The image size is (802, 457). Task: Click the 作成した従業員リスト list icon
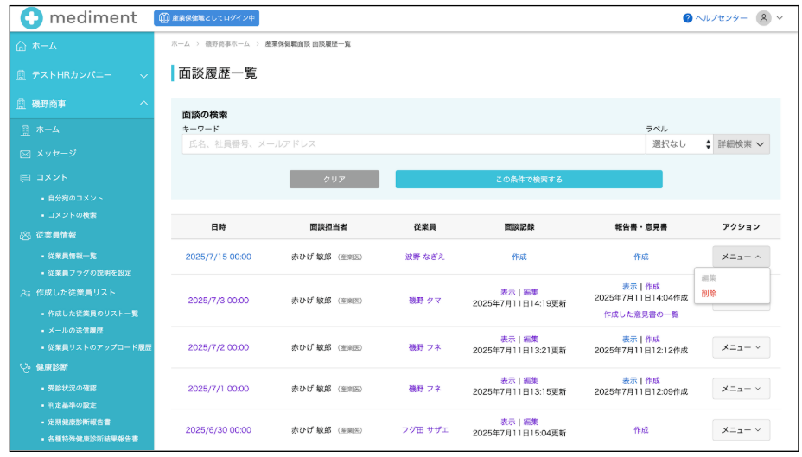point(25,293)
